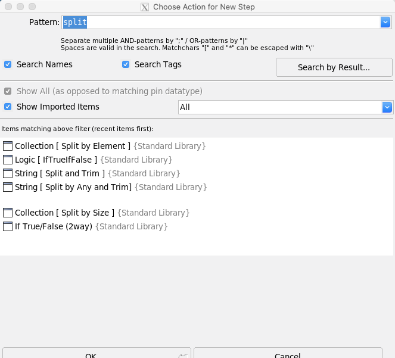Image resolution: width=395 pixels, height=358 pixels.
Task: Click the X11 icon in the title bar
Action: [x=144, y=7]
